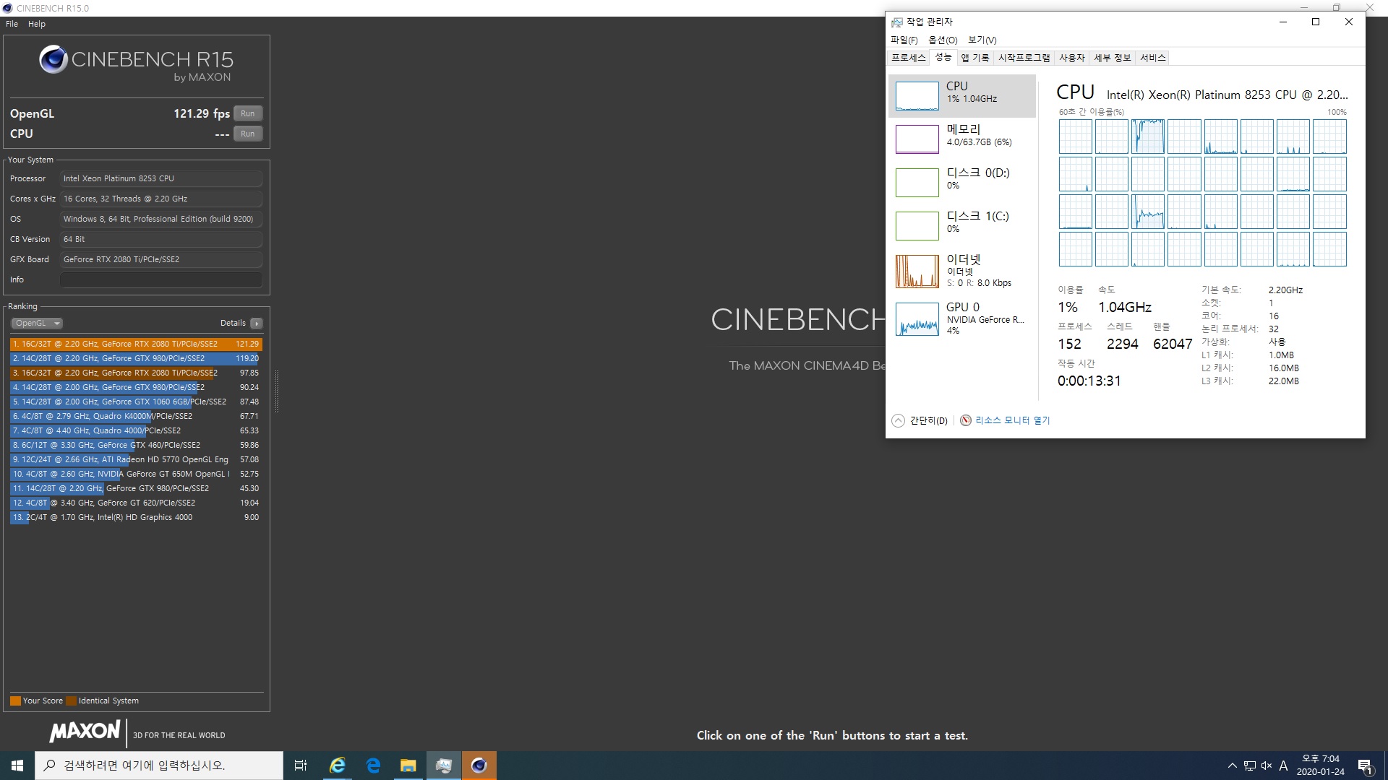Screen dimensions: 1388x780
Task: Select the CPU performance item in sidebar
Action: click(962, 95)
